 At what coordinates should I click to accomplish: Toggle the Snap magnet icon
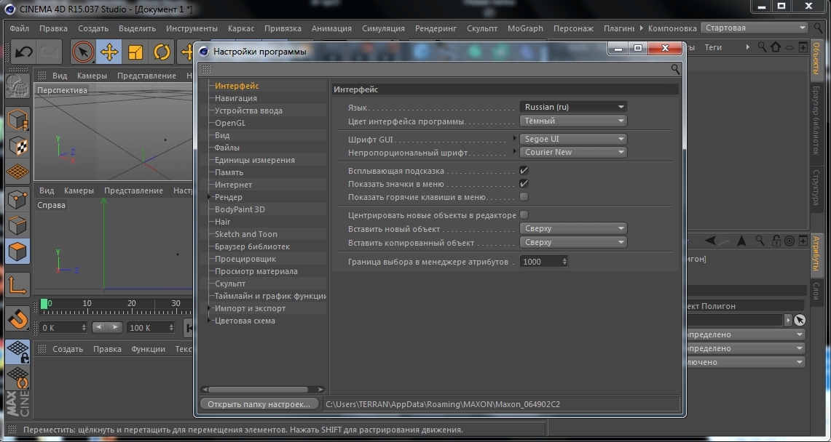click(x=17, y=319)
